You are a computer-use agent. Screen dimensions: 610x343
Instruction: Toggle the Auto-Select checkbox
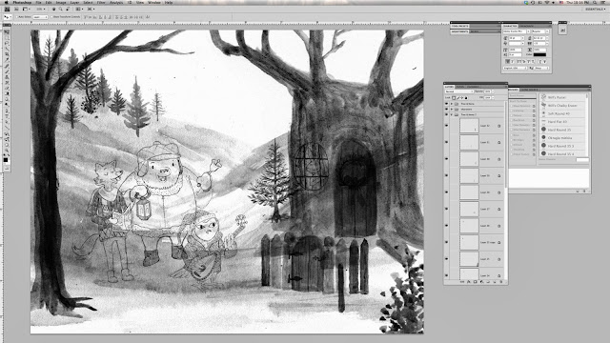[17, 17]
